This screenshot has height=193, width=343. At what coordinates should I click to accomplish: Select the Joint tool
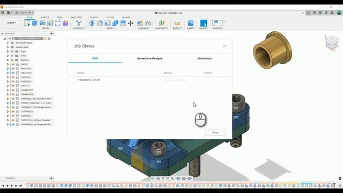click(x=148, y=23)
